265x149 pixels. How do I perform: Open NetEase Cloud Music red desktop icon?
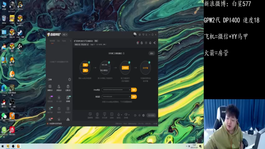coord(12,131)
